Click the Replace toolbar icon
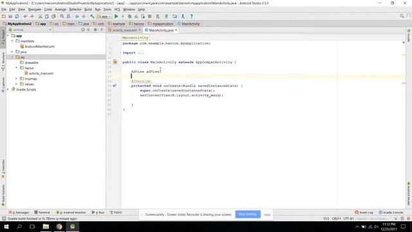This screenshot has width=412, height=232. (x=69, y=16)
